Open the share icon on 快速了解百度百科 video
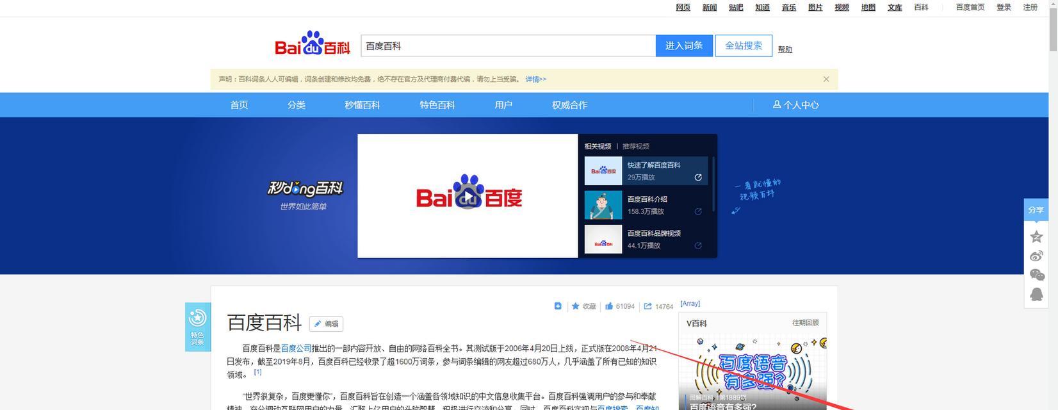 (698, 177)
